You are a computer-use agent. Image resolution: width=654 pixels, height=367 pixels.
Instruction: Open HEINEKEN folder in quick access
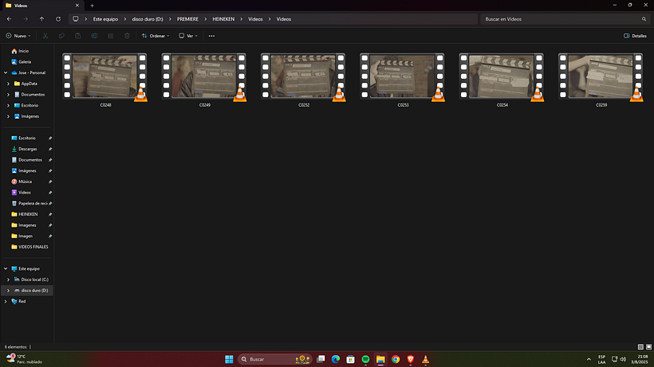point(28,214)
